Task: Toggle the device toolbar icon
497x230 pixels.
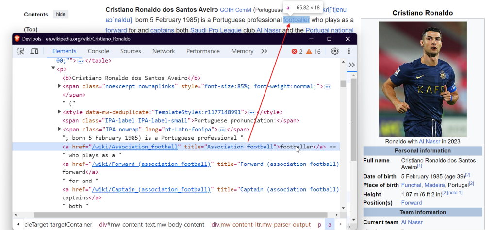Action: (34, 51)
